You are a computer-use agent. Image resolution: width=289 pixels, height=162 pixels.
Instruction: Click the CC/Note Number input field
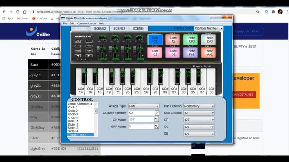(141, 113)
